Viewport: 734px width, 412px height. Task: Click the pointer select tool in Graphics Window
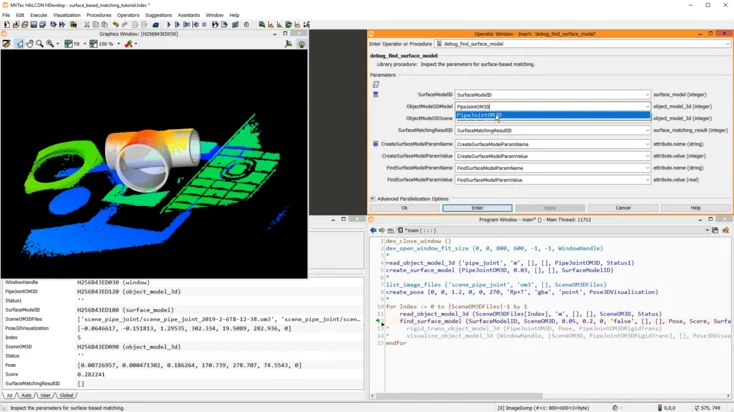coord(20,44)
